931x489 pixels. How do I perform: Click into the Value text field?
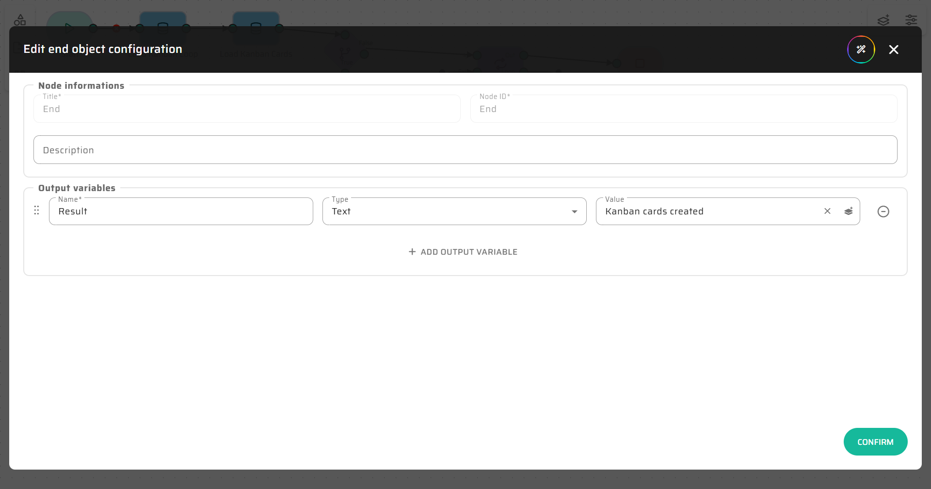click(708, 212)
